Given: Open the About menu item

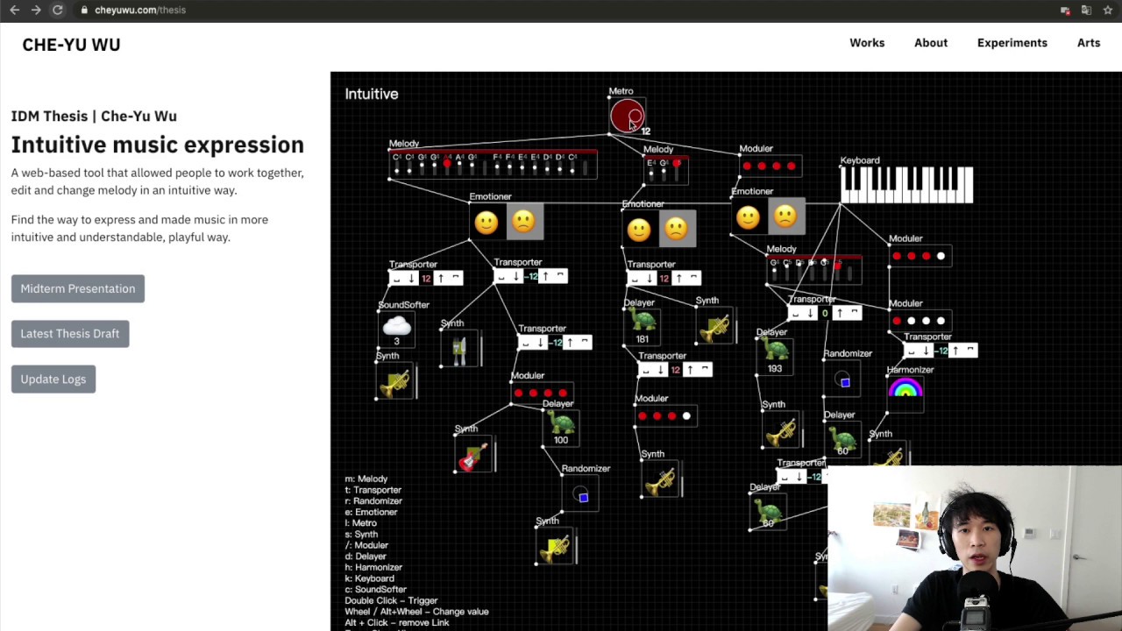Looking at the screenshot, I should [931, 43].
